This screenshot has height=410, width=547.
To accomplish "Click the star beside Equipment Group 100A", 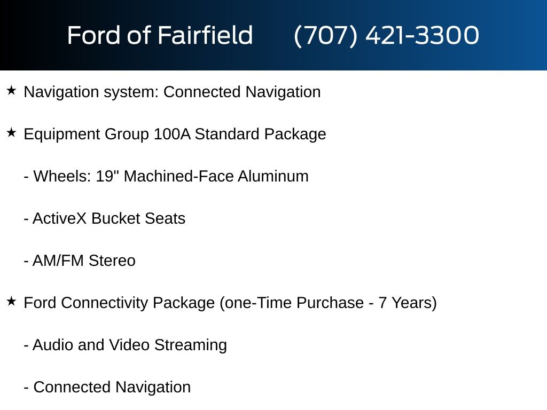I will point(12,133).
